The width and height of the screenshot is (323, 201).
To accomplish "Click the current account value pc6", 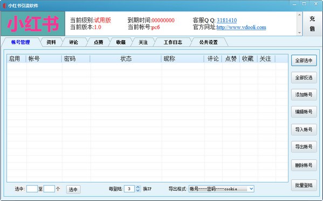I will pyautogui.click(x=155, y=27).
